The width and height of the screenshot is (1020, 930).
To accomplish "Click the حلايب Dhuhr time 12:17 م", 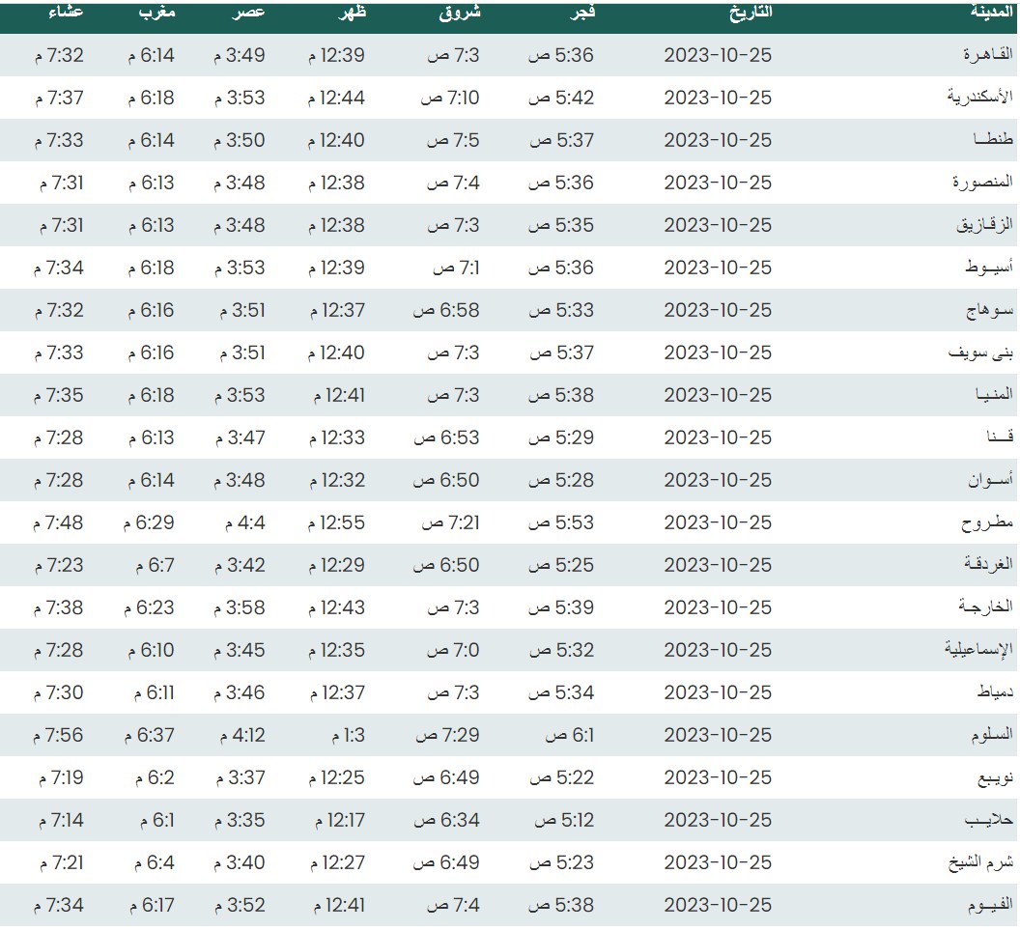I will pos(339,820).
